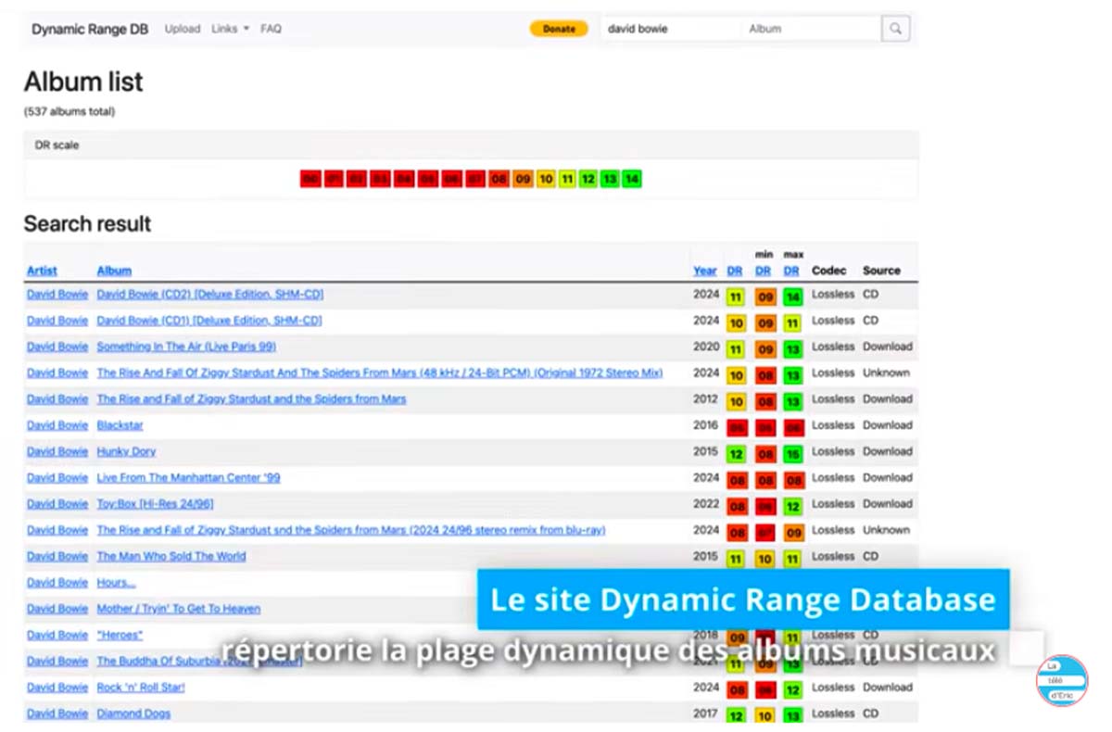Open The Man Who Sold The World
This screenshot has height=732, width=1112.
point(171,556)
